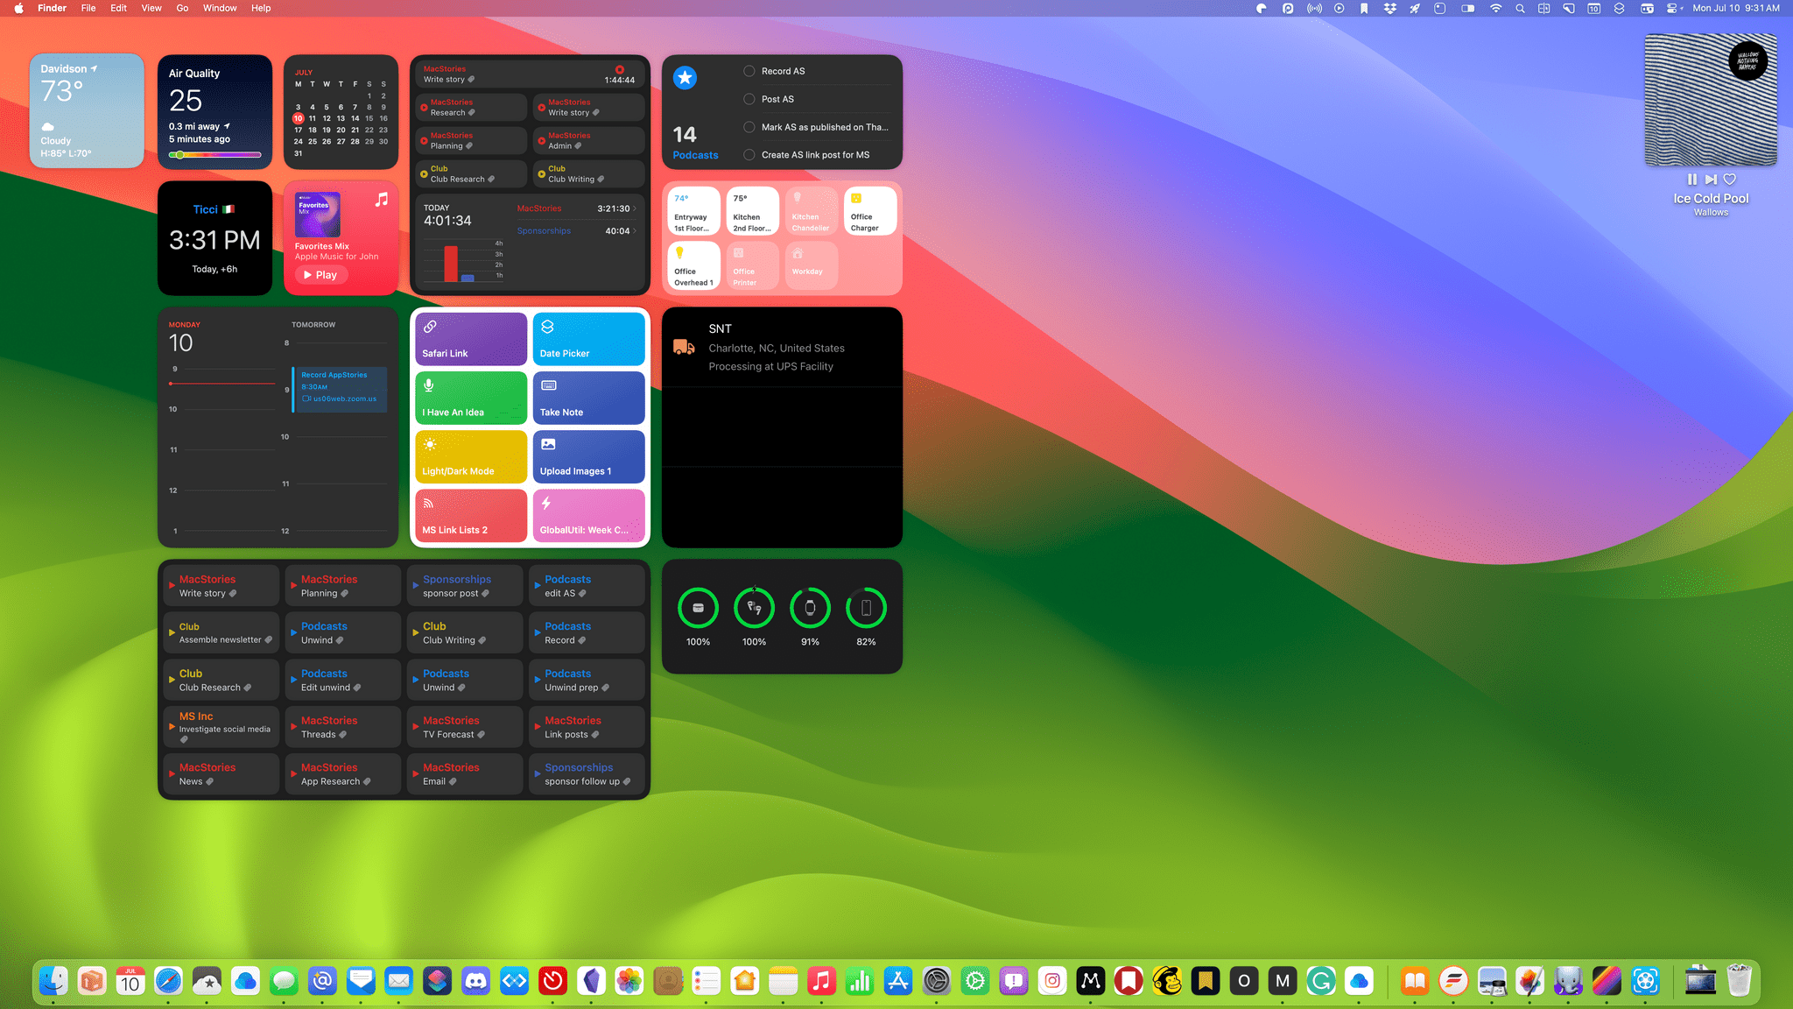The image size is (1793, 1009).
Task: Start the MacStories TV Forecast timer
Action: tap(465, 726)
